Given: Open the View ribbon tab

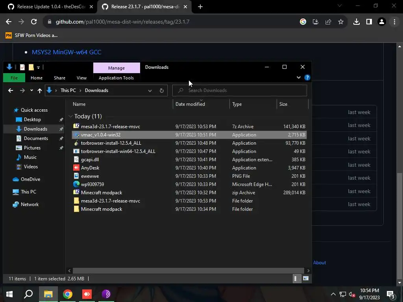Looking at the screenshot, I should 81,78.
